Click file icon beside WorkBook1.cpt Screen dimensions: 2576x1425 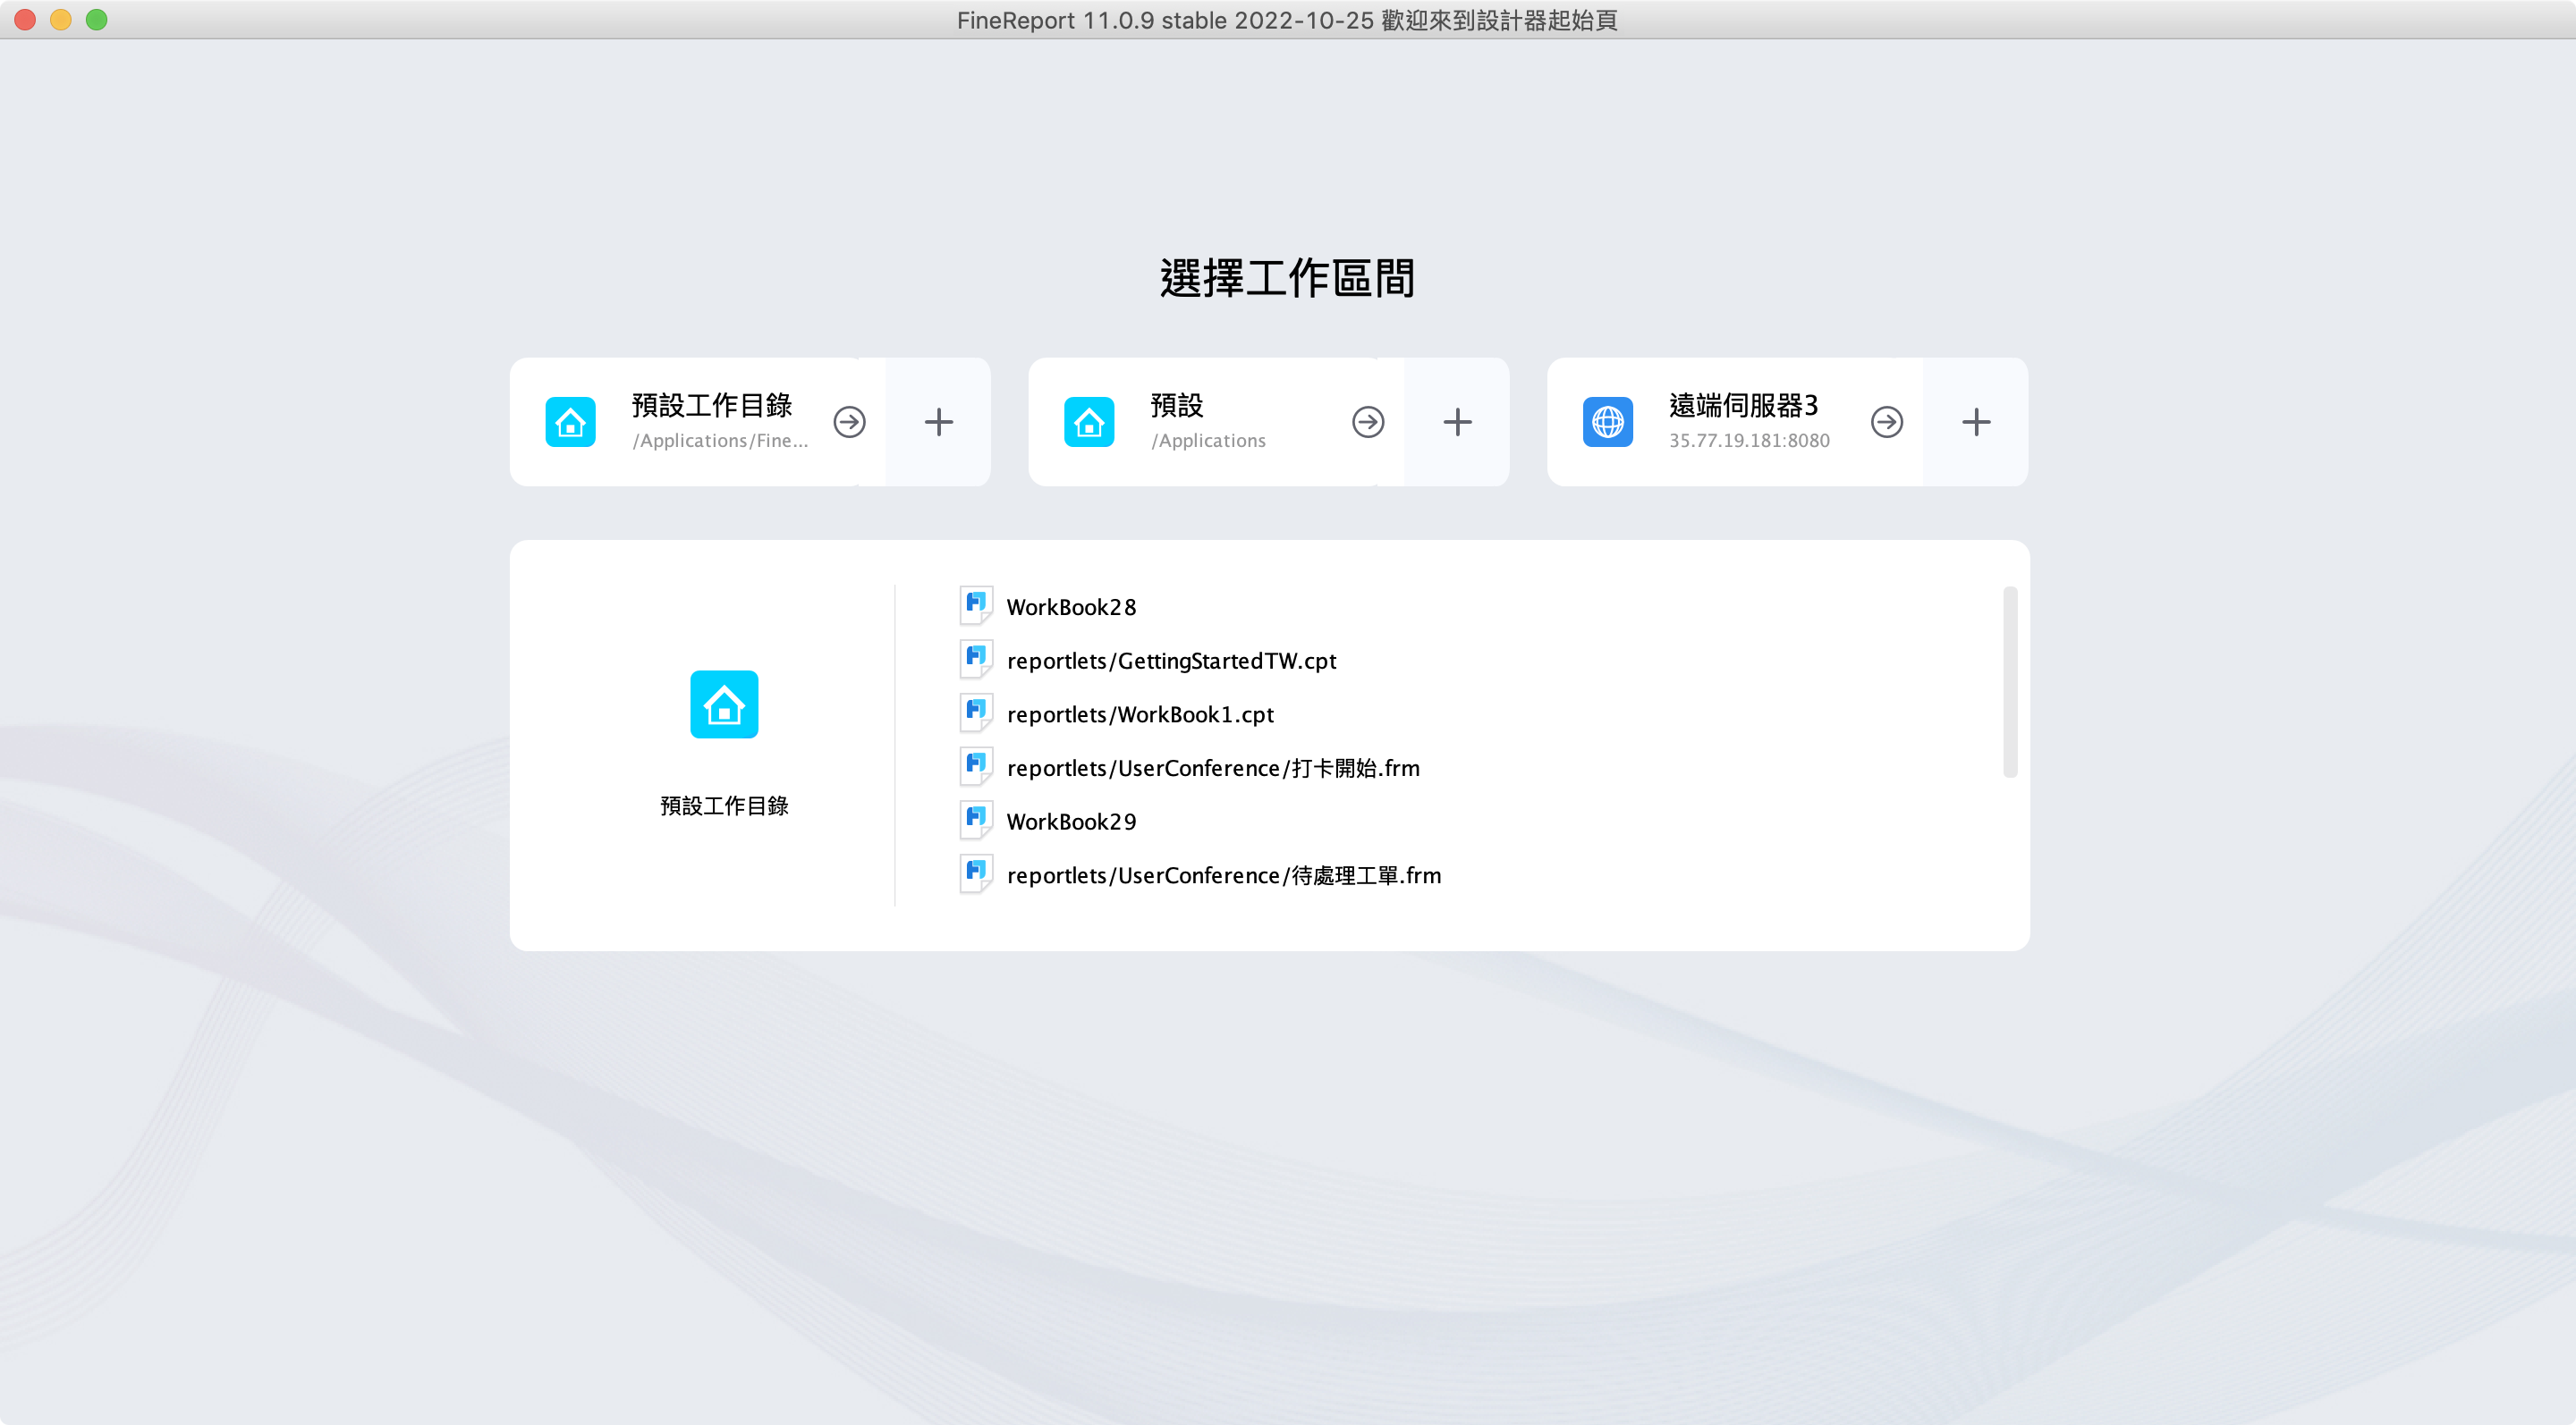click(x=976, y=713)
